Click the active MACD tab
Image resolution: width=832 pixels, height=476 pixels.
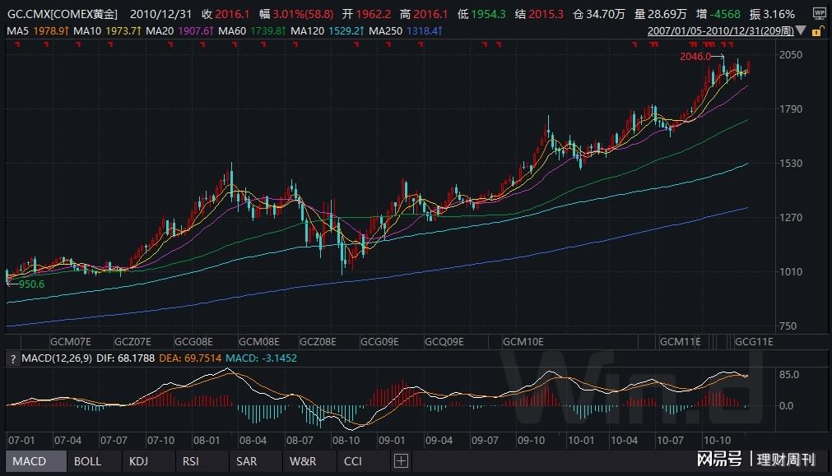30,461
